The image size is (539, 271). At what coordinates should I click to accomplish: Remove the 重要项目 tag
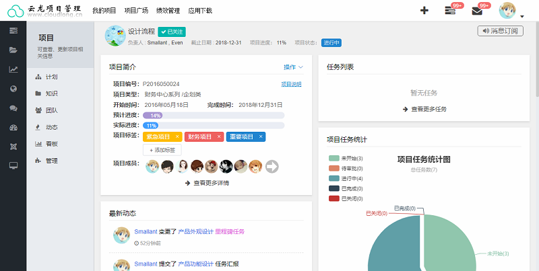tap(261, 137)
